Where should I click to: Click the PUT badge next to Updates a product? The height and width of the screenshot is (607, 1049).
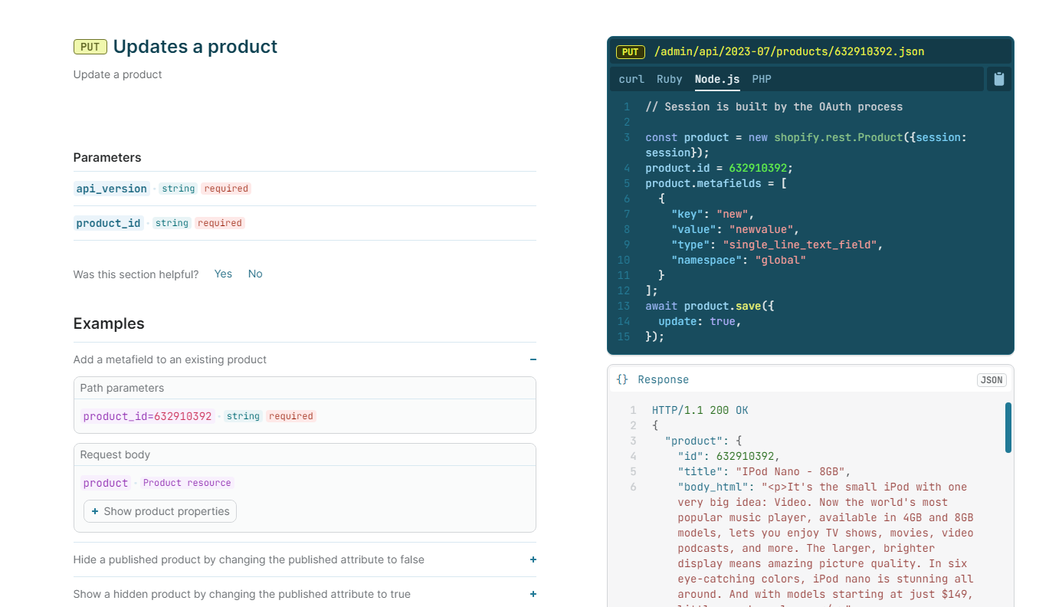point(90,46)
